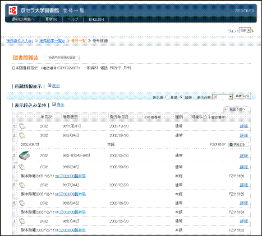
Task: Open 製本中 link in the F2016186 row
Action: tap(70, 176)
